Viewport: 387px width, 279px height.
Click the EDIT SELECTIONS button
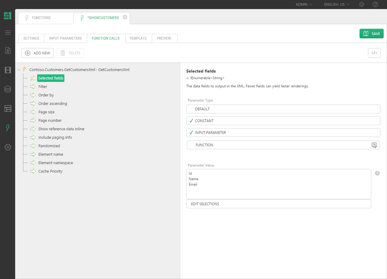tap(278, 204)
